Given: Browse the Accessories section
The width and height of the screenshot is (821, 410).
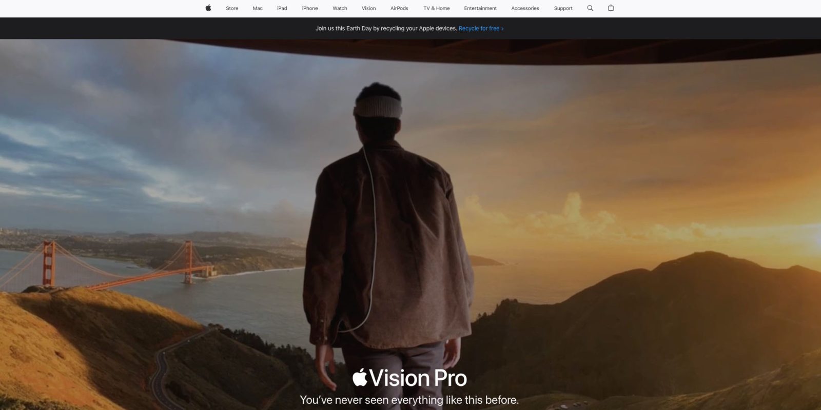Looking at the screenshot, I should coord(525,8).
